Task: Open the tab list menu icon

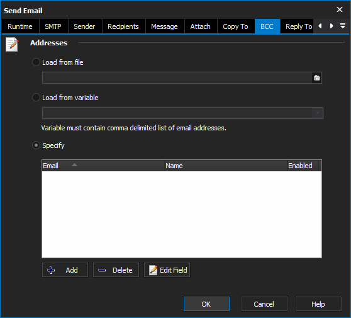Action: [x=342, y=26]
